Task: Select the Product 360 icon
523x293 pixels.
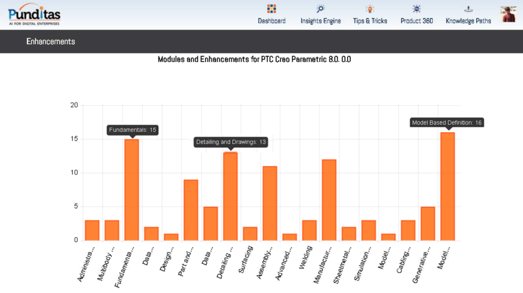Action: click(416, 9)
